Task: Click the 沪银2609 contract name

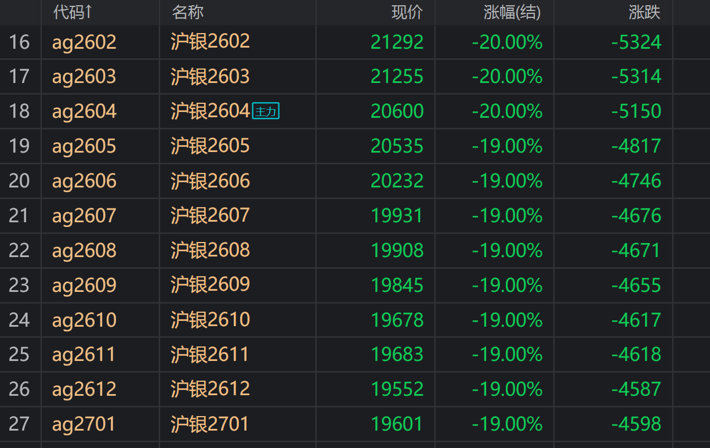Action: click(210, 284)
